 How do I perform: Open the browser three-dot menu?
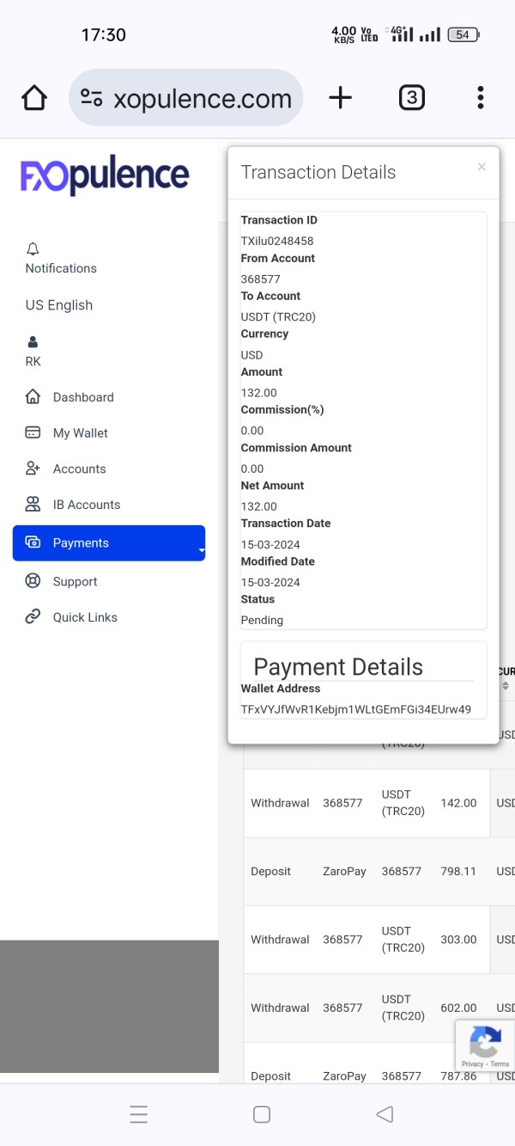click(481, 98)
